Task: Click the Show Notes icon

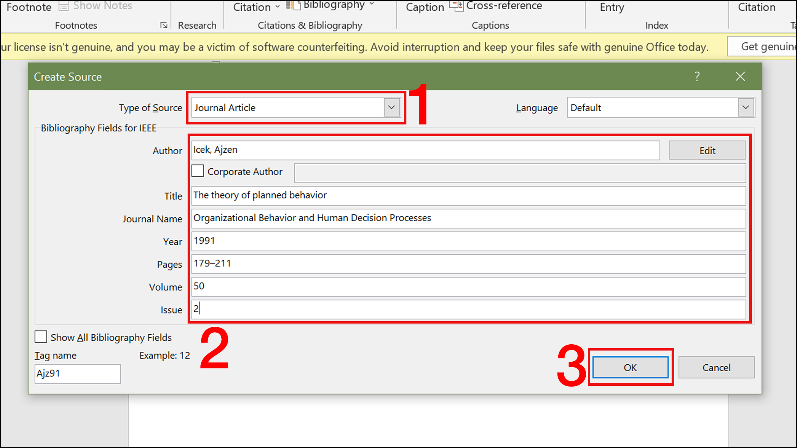Action: coord(64,6)
